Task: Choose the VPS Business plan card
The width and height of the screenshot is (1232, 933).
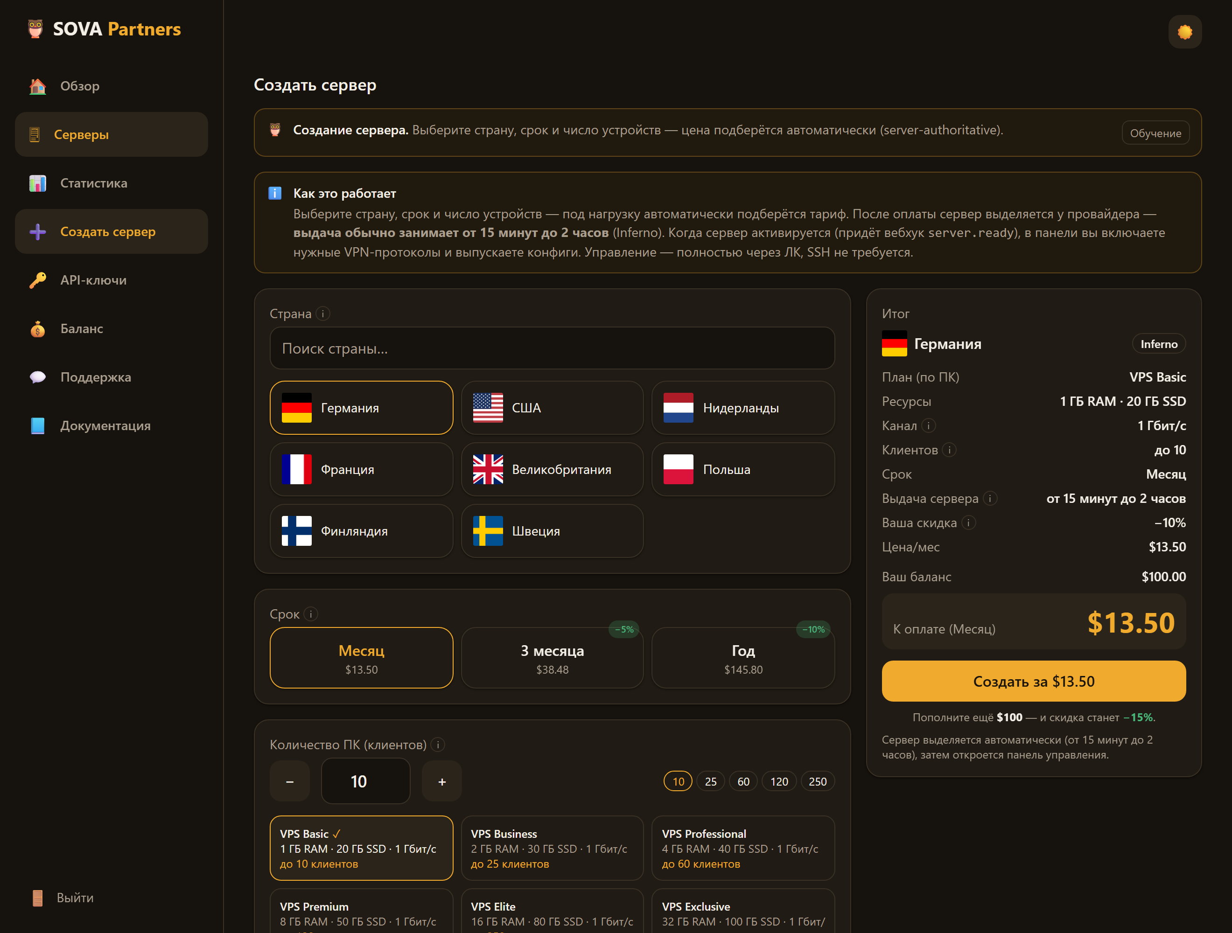Action: coord(552,849)
